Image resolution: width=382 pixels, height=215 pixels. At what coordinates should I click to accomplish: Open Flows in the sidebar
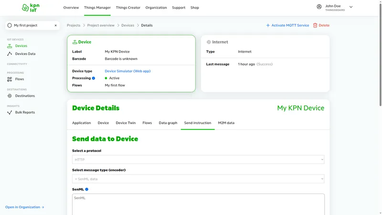[20, 79]
